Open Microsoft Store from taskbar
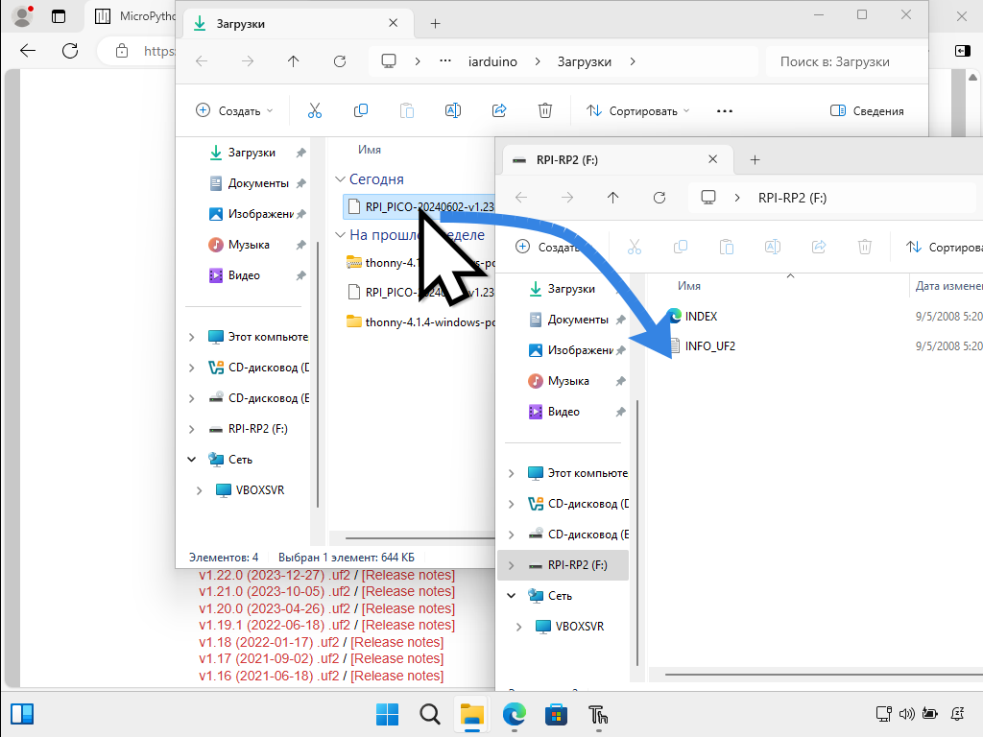The width and height of the screenshot is (983, 737). click(556, 714)
